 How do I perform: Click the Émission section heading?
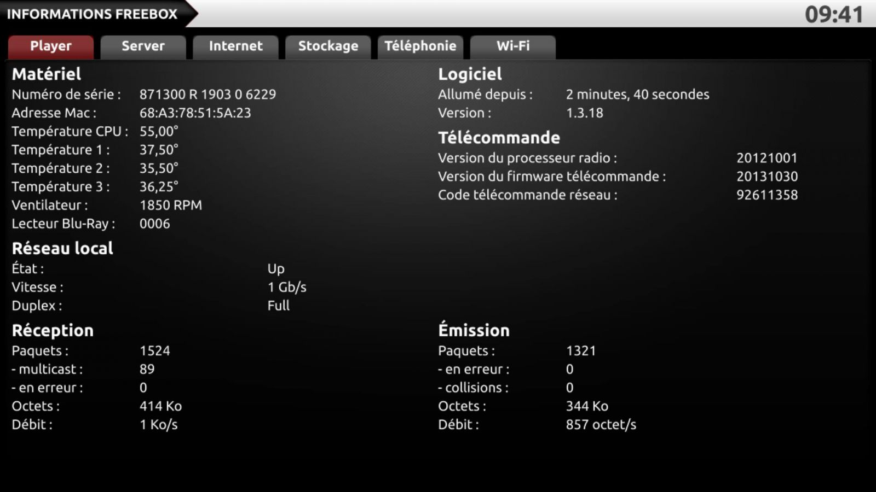(x=474, y=331)
